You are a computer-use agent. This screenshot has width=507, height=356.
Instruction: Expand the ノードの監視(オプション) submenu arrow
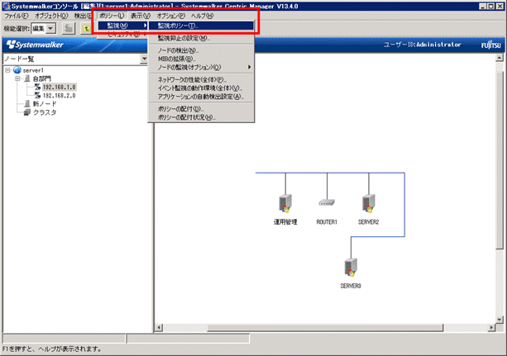coord(249,67)
